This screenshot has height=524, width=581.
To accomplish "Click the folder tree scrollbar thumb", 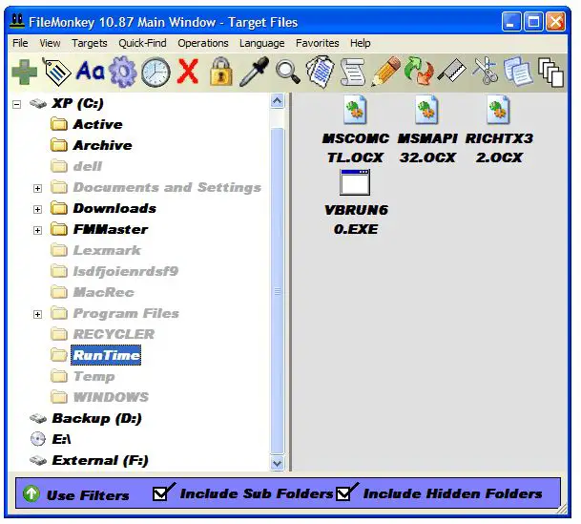I will [278, 291].
